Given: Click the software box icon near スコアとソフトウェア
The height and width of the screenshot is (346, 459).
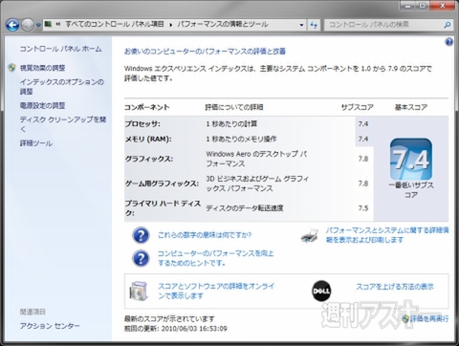Looking at the screenshot, I should 139,291.
